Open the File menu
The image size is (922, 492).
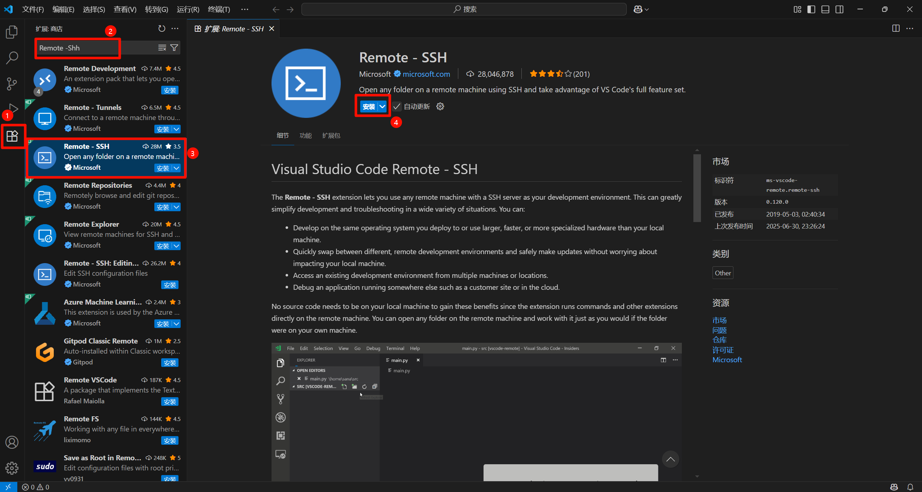33,9
